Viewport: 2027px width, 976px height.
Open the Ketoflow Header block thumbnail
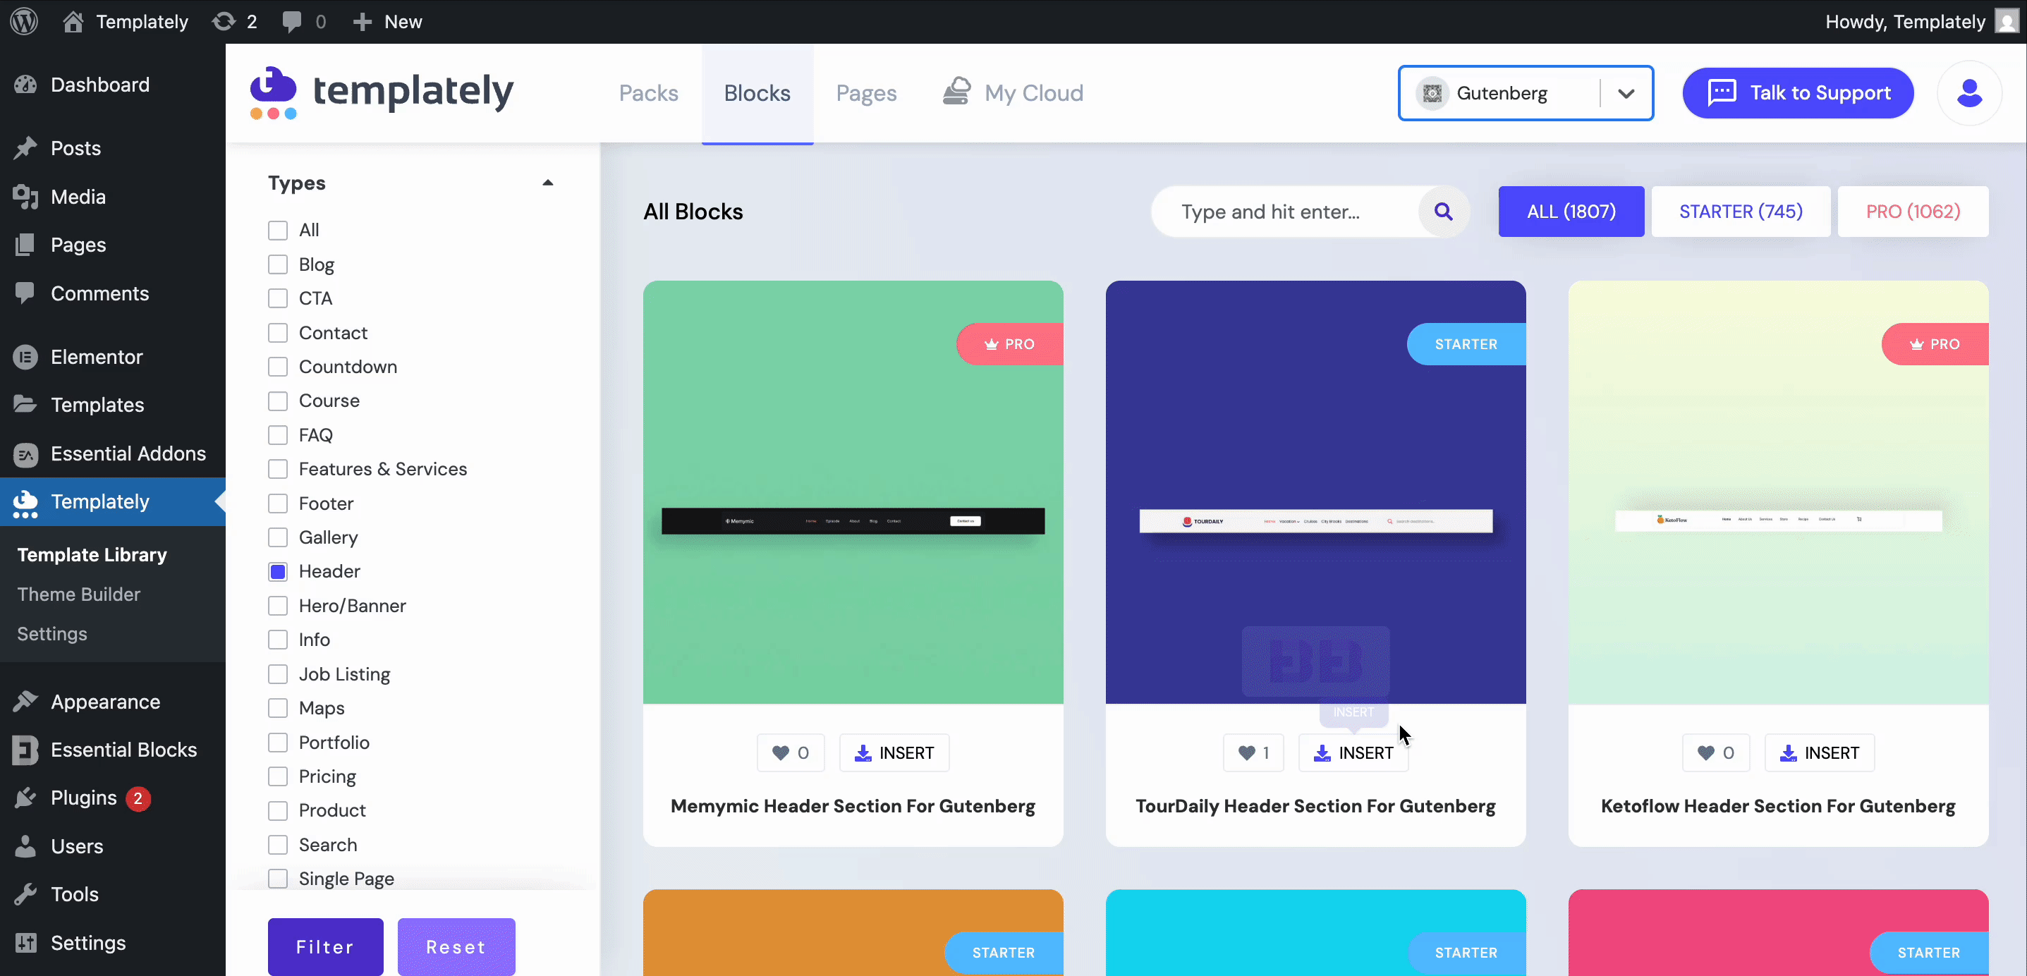click(1778, 492)
